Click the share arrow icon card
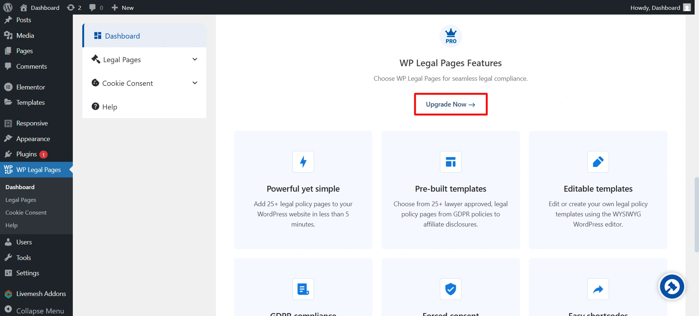This screenshot has height=316, width=699. (x=598, y=289)
